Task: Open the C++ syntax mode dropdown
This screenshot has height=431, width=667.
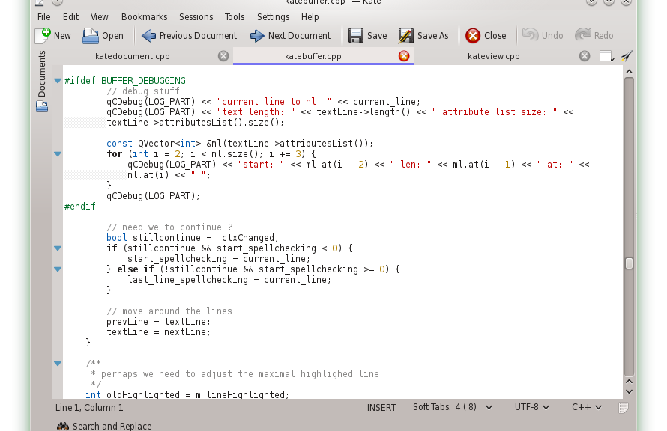Action: (x=587, y=407)
